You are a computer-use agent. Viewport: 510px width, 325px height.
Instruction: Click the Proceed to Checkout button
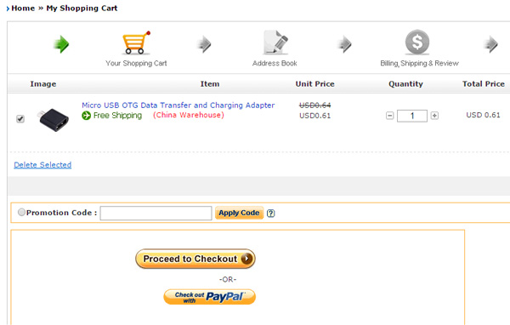(195, 259)
